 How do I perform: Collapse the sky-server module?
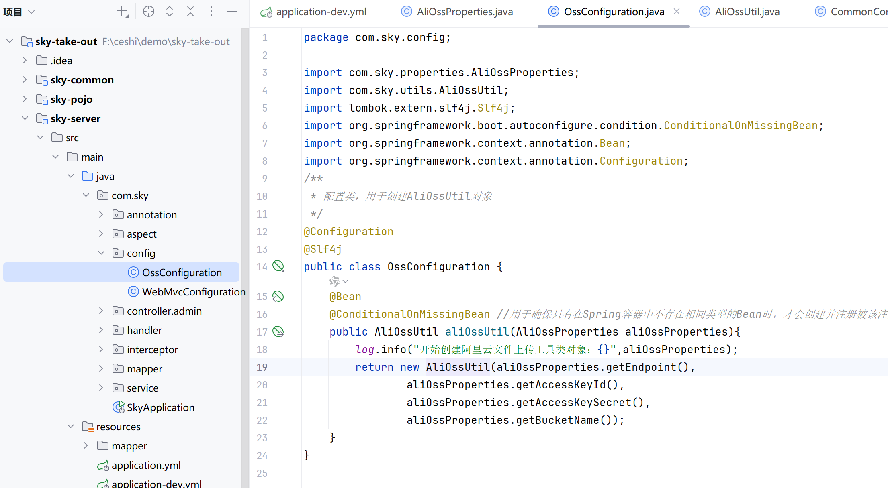point(25,118)
